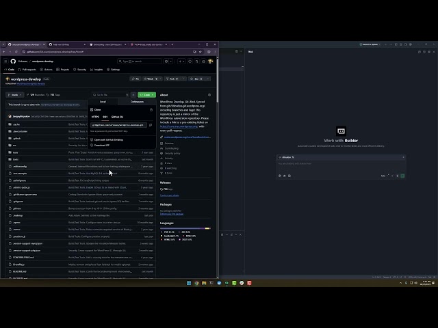The image size is (438, 328).
Task: Open the create new plus dropdown in GitHub header
Action: (x=181, y=61)
